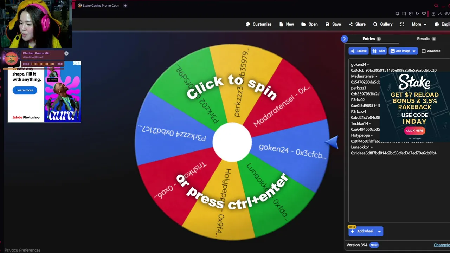
Task: Click the browser snapshot capture icon
Action: click(x=404, y=14)
